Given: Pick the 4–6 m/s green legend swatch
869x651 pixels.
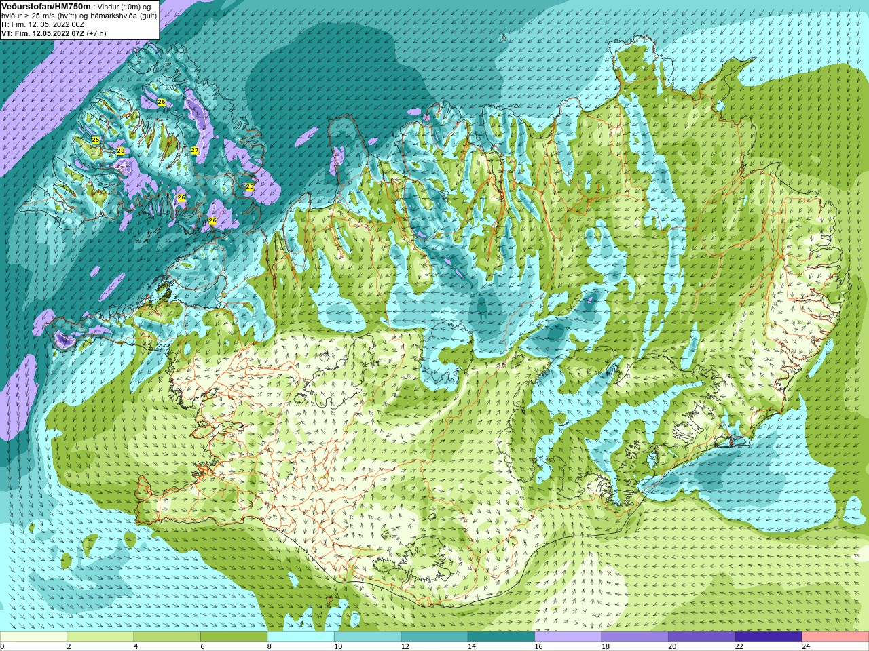Looking at the screenshot, I should tap(167, 637).
